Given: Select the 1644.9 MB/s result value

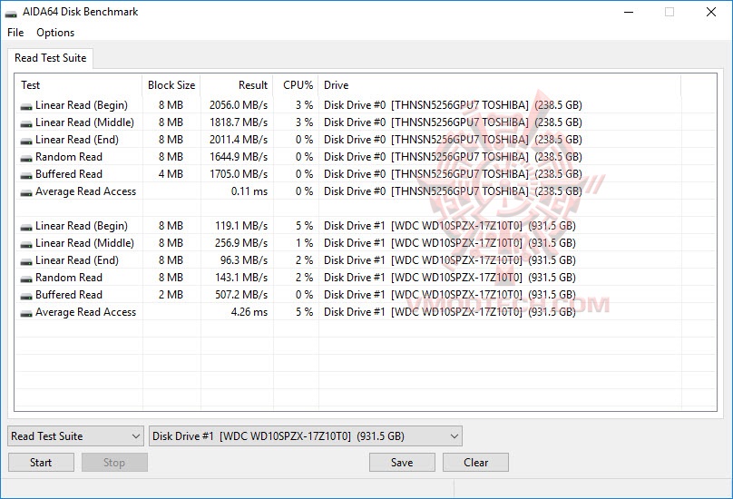Looking at the screenshot, I should click(x=239, y=157).
